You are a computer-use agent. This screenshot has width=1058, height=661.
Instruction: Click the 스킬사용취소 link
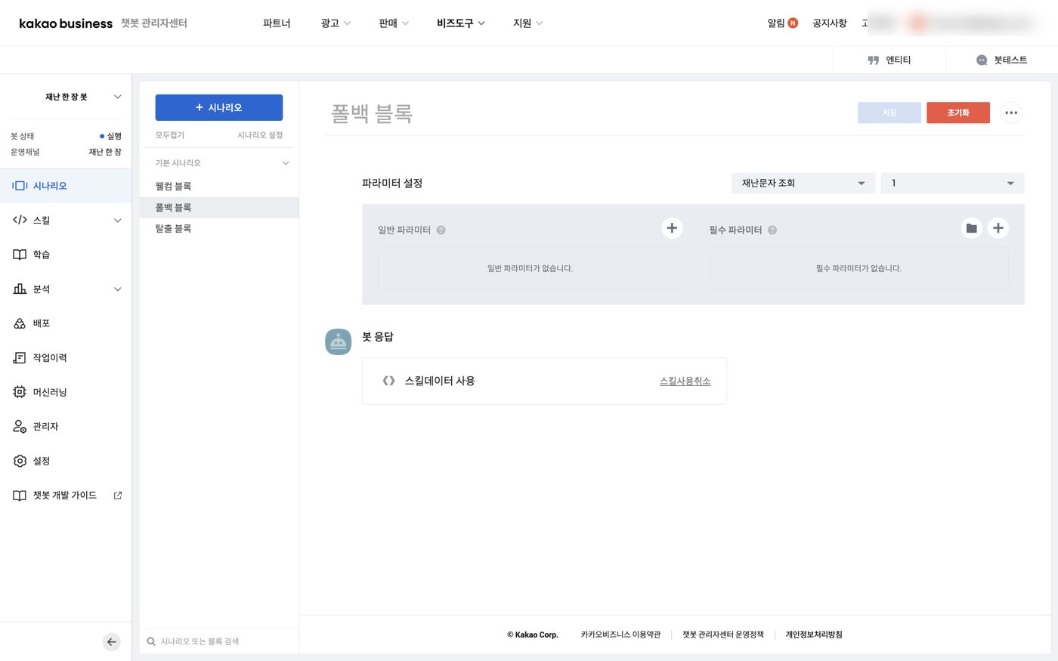[x=685, y=381]
